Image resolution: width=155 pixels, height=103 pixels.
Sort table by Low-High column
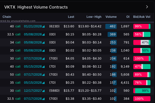pyautogui.click(x=94, y=17)
